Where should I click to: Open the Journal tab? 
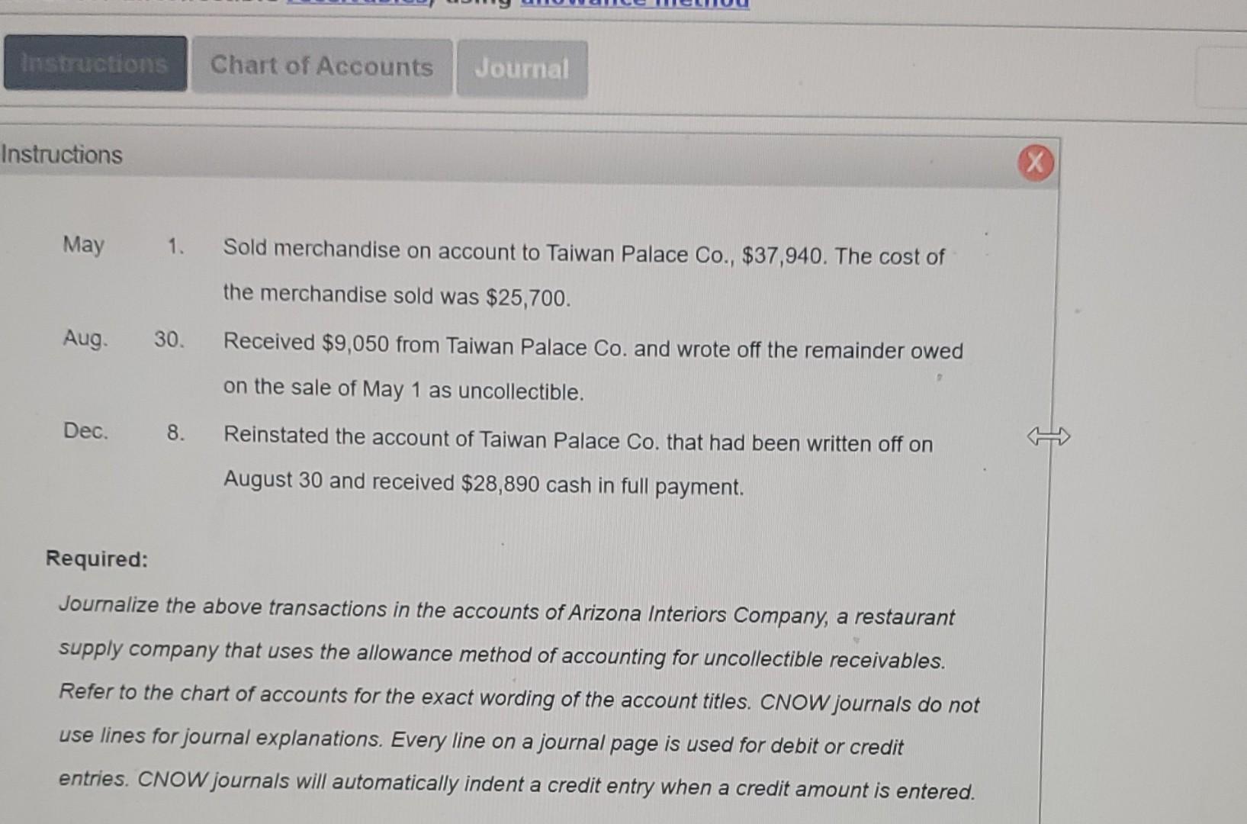point(521,70)
